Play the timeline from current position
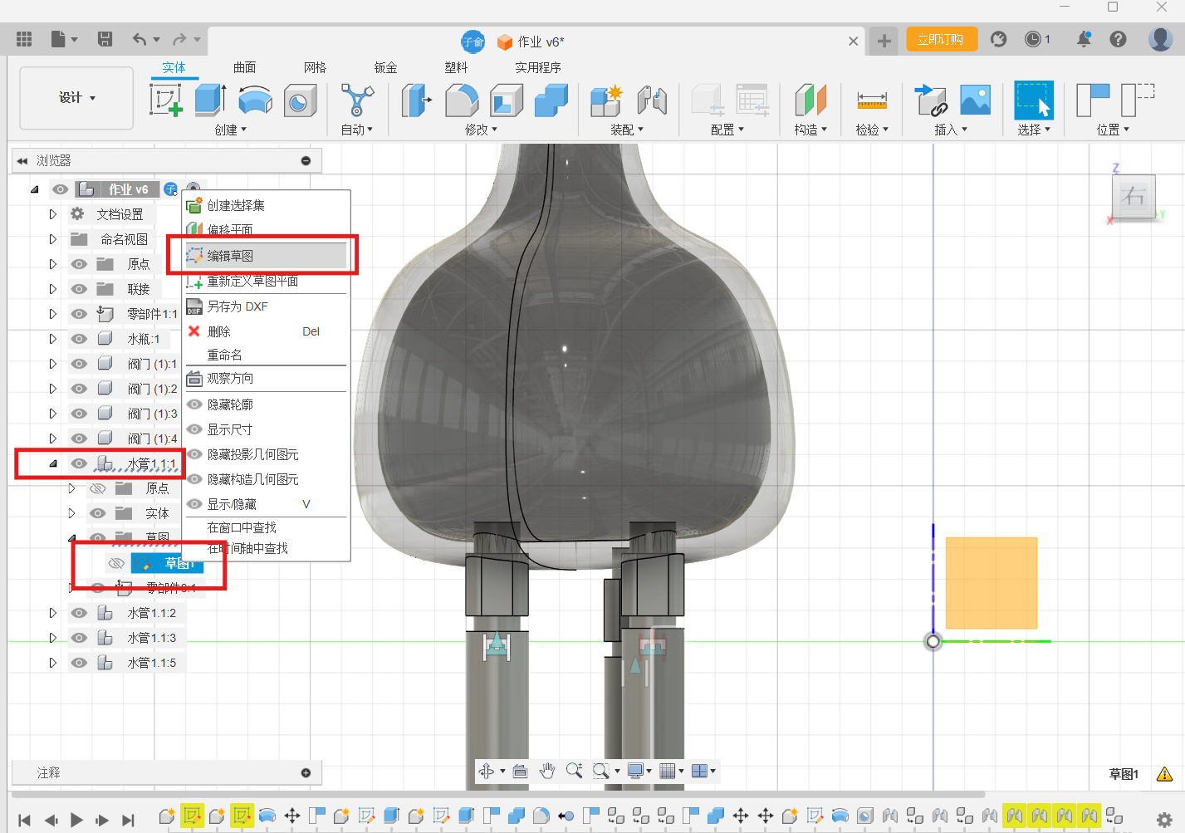 tap(76, 820)
